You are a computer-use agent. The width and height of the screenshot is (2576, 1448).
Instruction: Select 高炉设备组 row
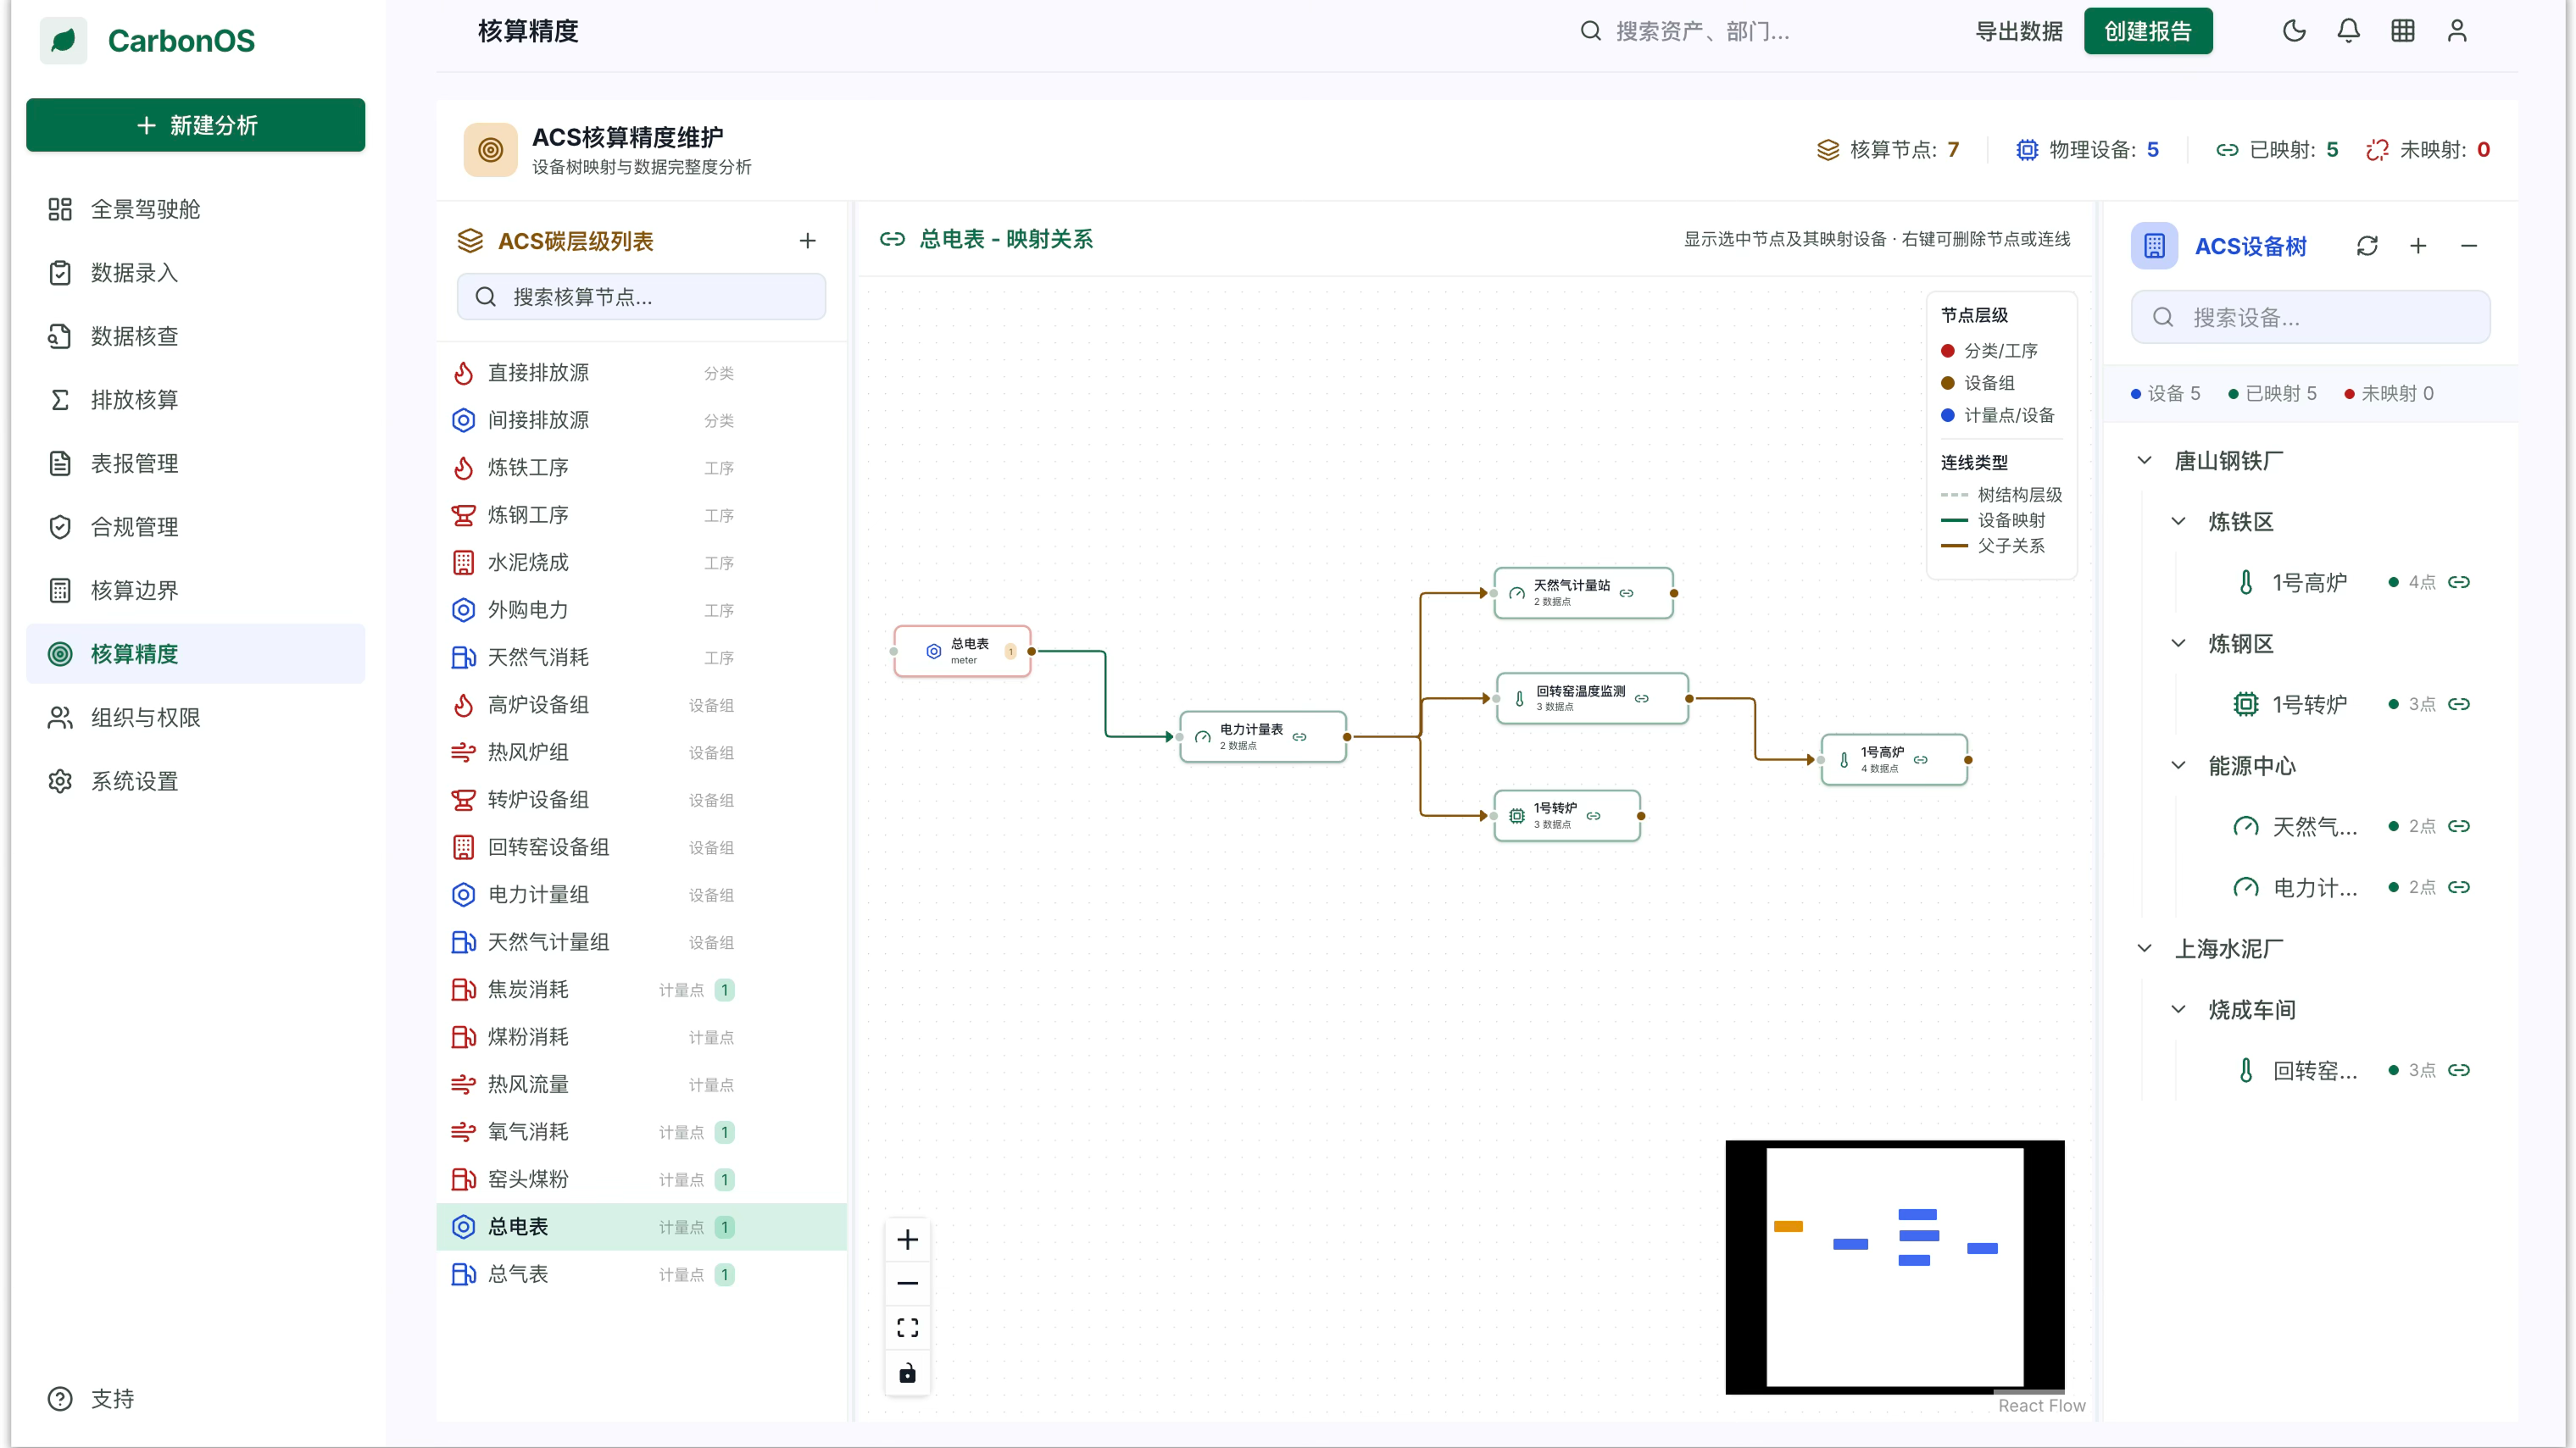point(641,705)
